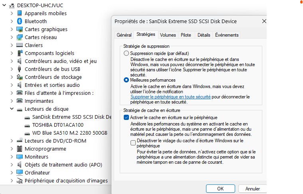
Task: Click Périphérique d'acquisition d'images label
Action: click(66, 181)
